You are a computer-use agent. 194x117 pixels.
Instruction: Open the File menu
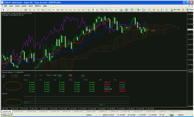coord(6,6)
